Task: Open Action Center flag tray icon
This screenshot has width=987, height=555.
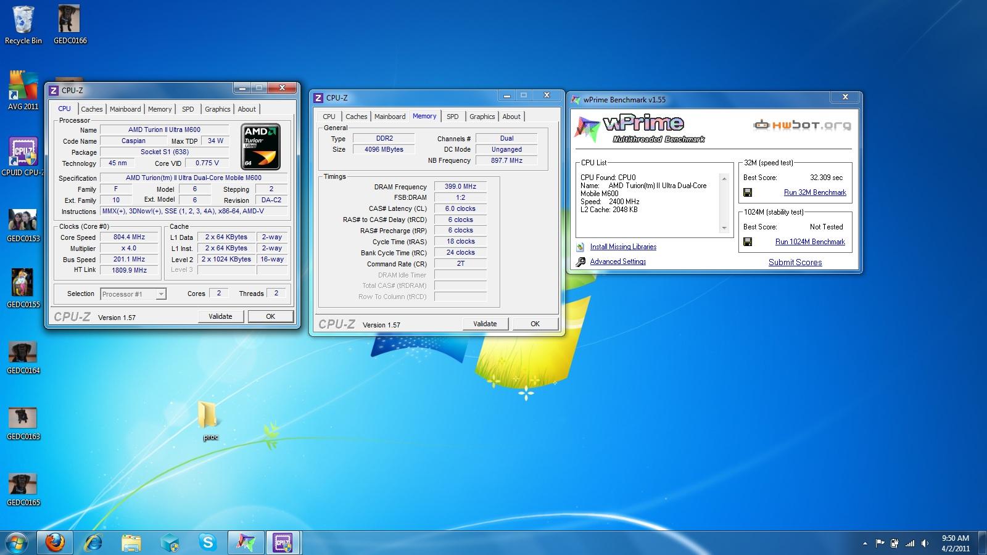Action: 879,543
